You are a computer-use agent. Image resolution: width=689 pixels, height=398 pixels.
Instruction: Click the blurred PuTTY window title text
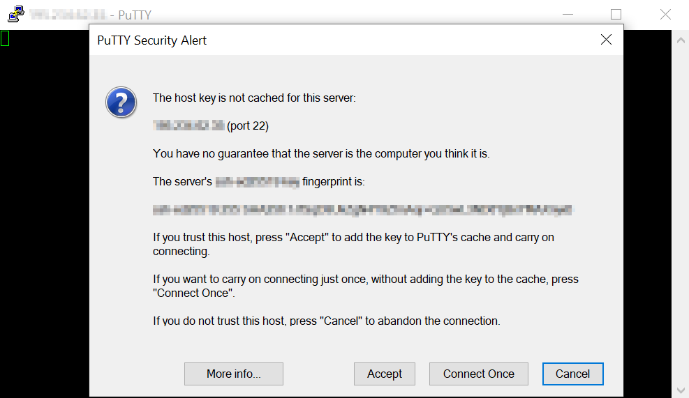point(67,15)
